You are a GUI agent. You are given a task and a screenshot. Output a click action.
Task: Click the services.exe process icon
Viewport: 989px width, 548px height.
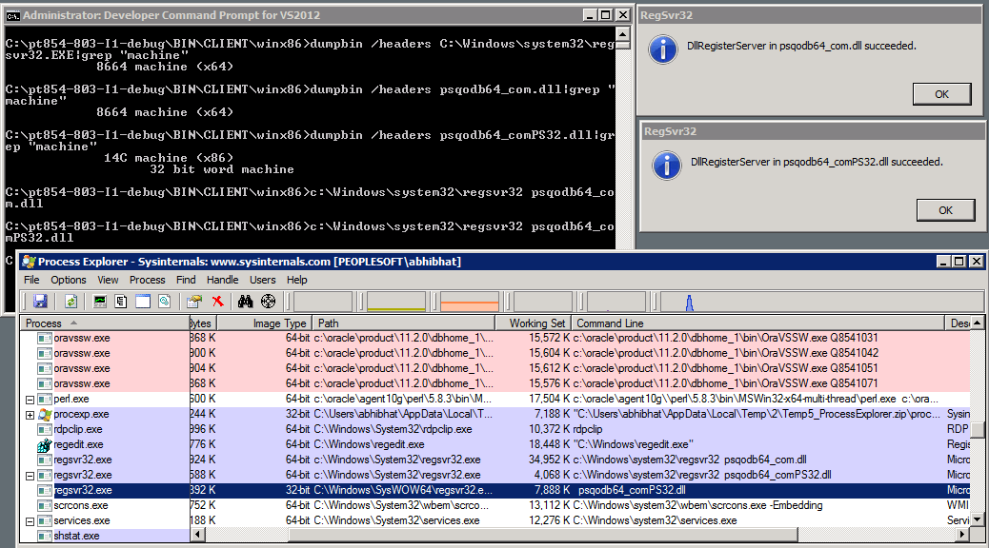tap(44, 521)
